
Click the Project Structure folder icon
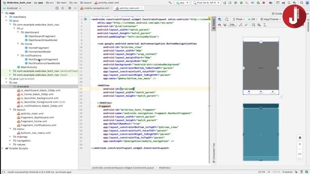271,3
